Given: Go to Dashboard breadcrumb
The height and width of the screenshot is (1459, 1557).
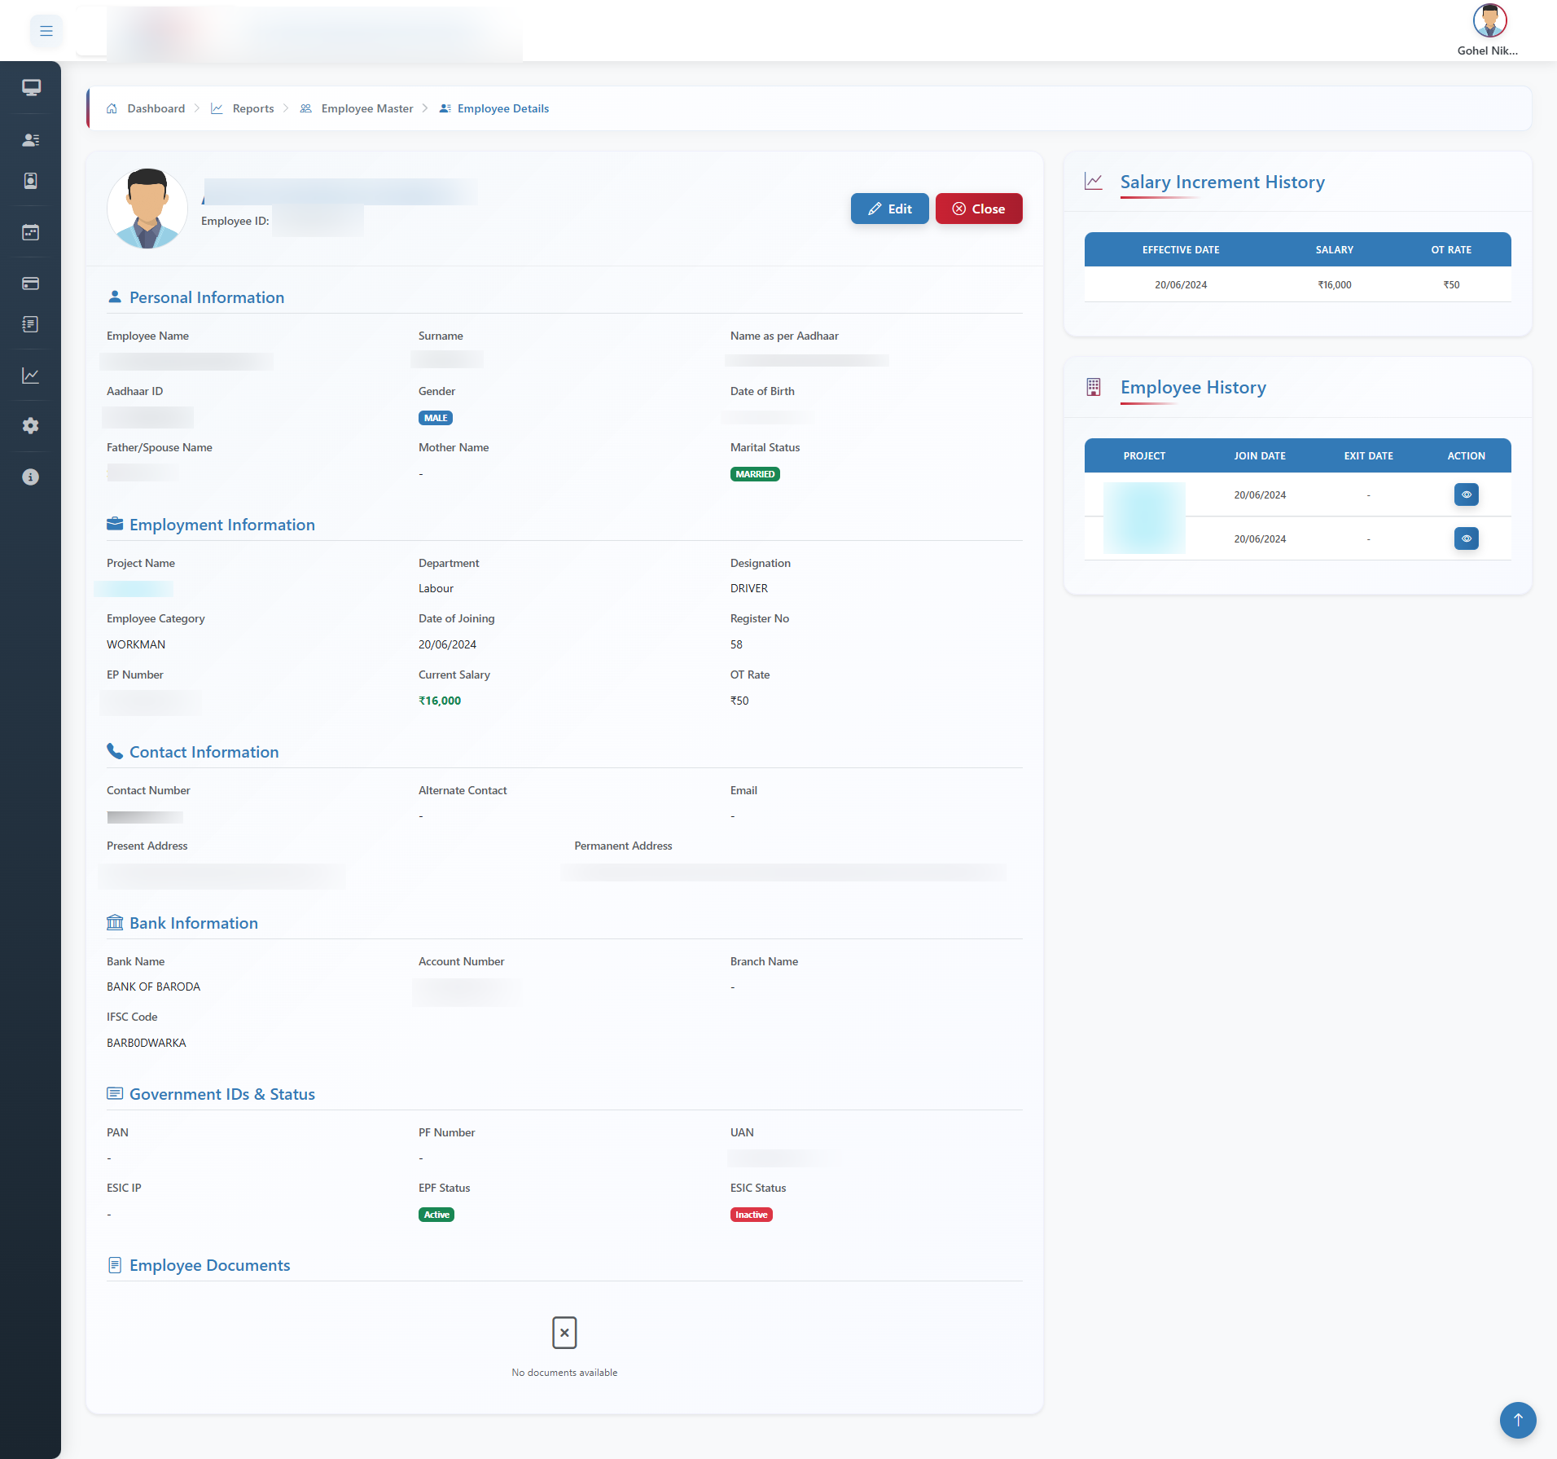Looking at the screenshot, I should [x=156, y=108].
